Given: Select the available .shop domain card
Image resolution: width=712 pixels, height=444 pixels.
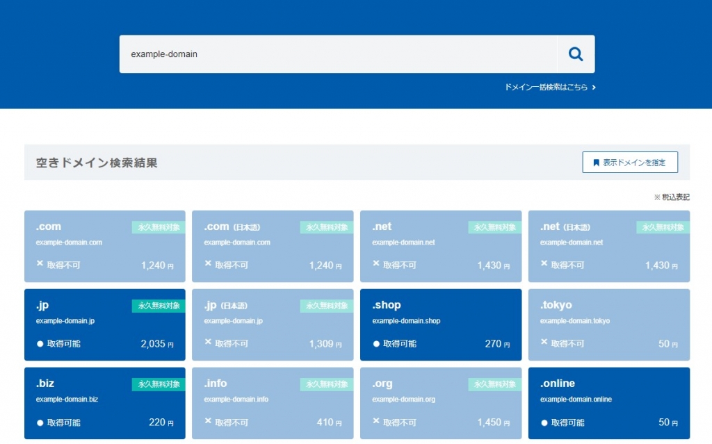Looking at the screenshot, I should pyautogui.click(x=440, y=324).
